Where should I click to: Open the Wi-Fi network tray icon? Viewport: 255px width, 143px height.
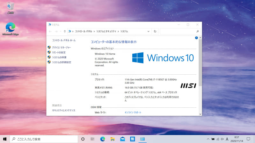tap(218, 139)
